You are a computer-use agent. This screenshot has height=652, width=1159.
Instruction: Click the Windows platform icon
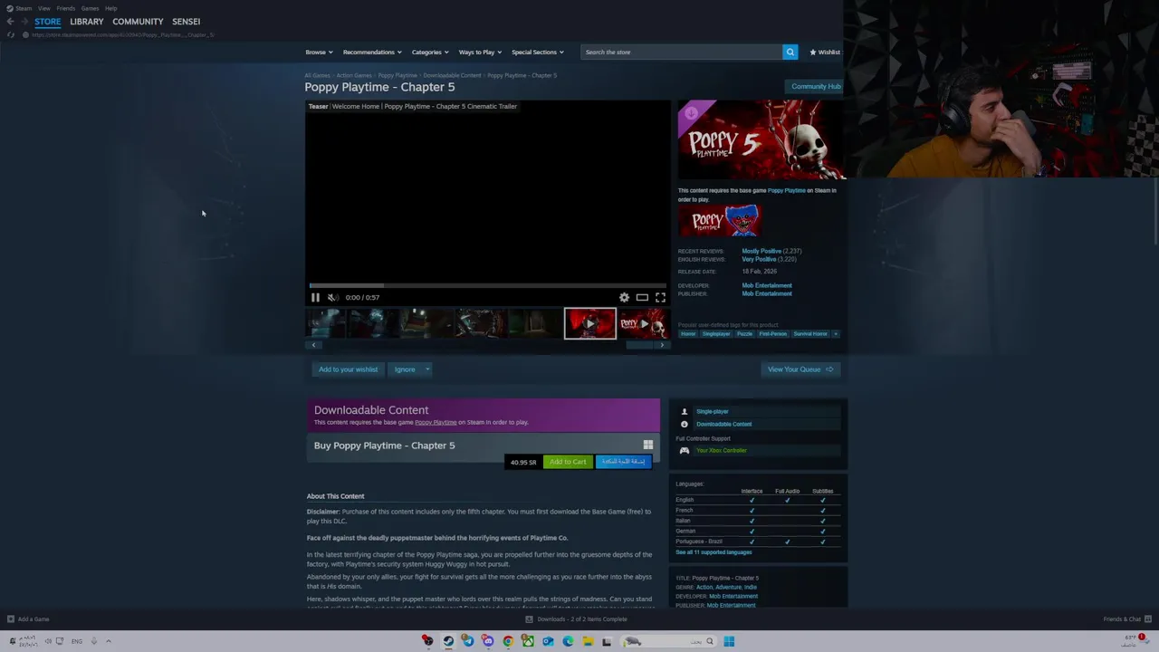pos(647,445)
